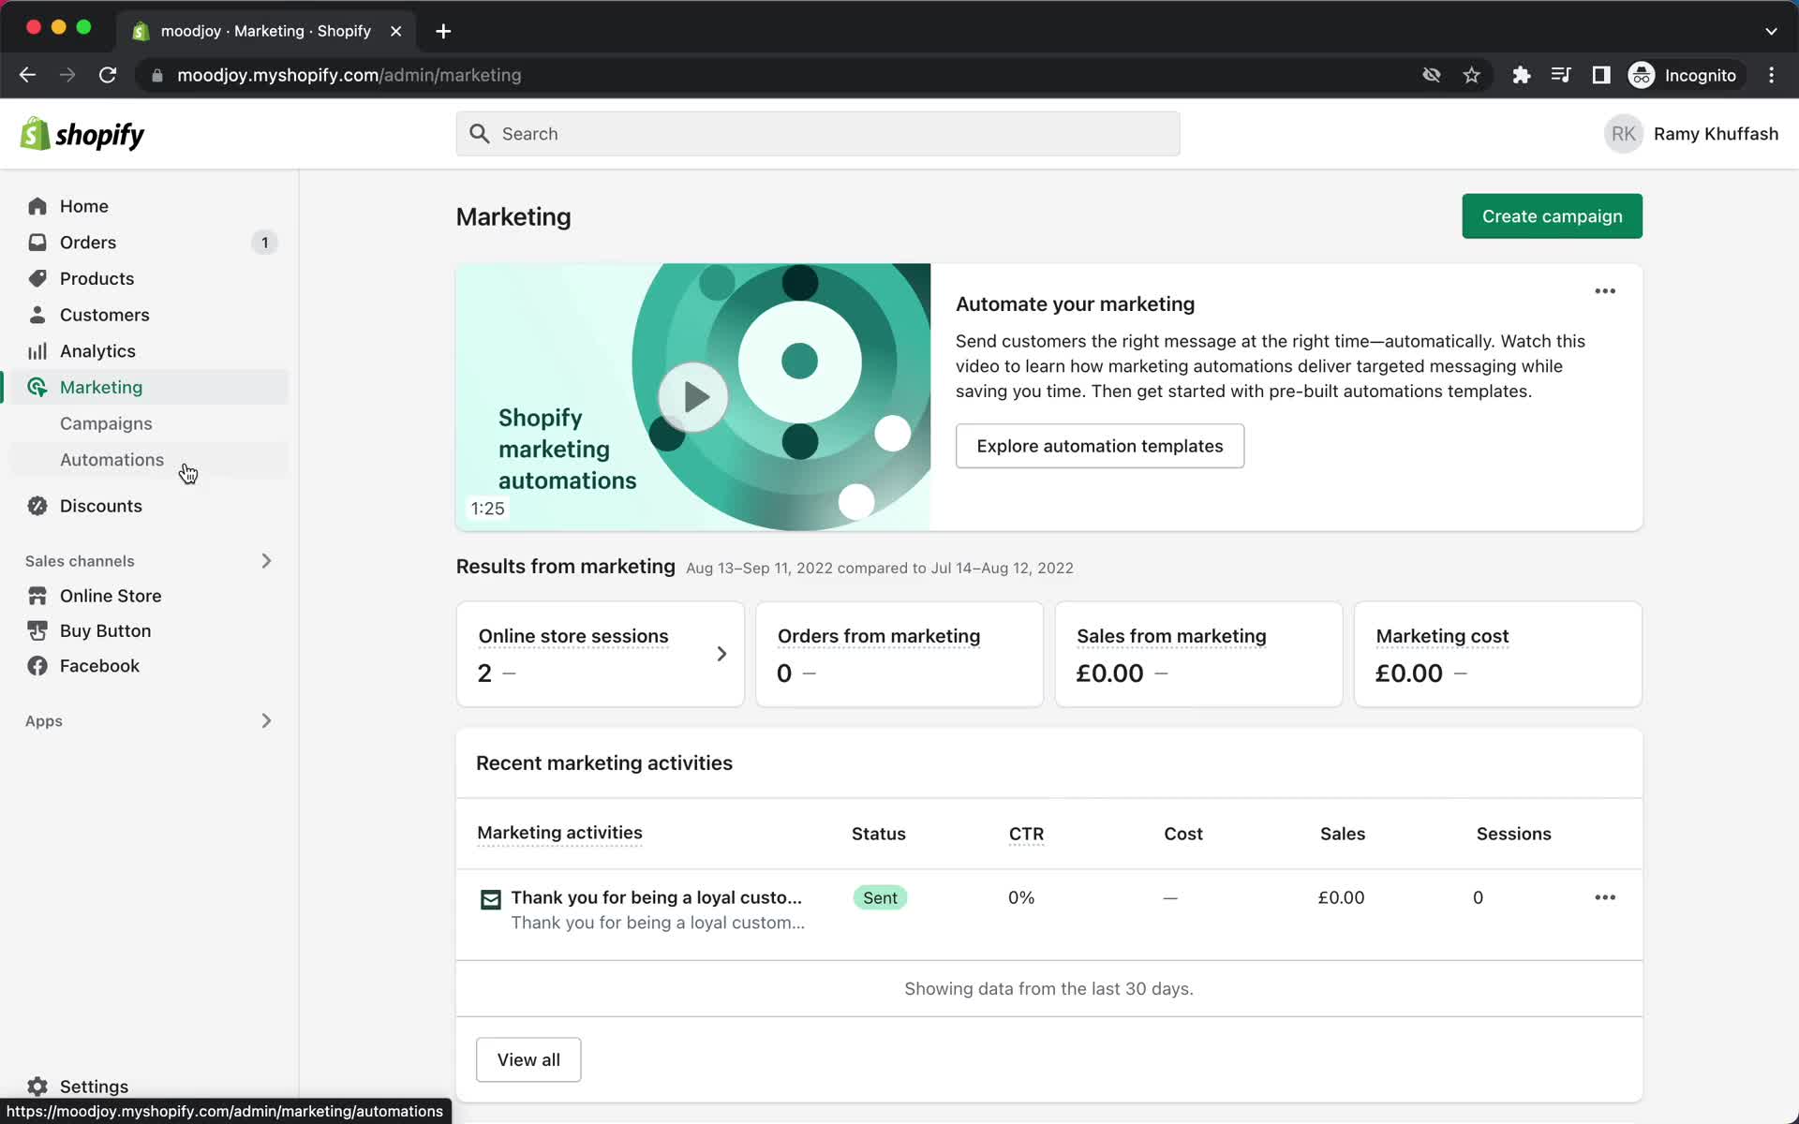Click the Home house icon
The height and width of the screenshot is (1124, 1799).
37,206
